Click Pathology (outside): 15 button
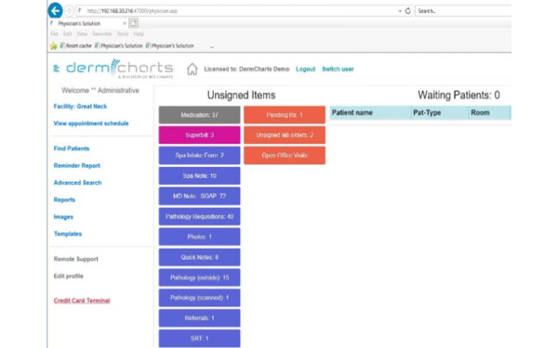This screenshot has width=558, height=348. tap(199, 277)
